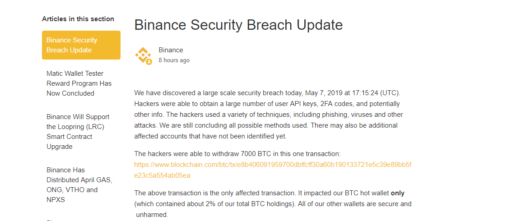Open the Matic Wallet Tester Reward Program article
516x221 pixels.
pyautogui.click(x=79, y=83)
